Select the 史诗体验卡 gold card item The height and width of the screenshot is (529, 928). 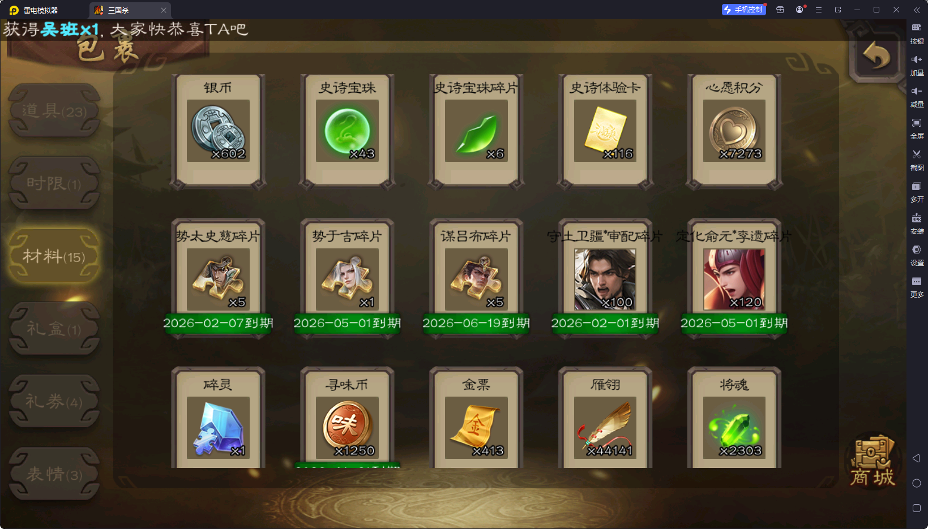pos(605,131)
